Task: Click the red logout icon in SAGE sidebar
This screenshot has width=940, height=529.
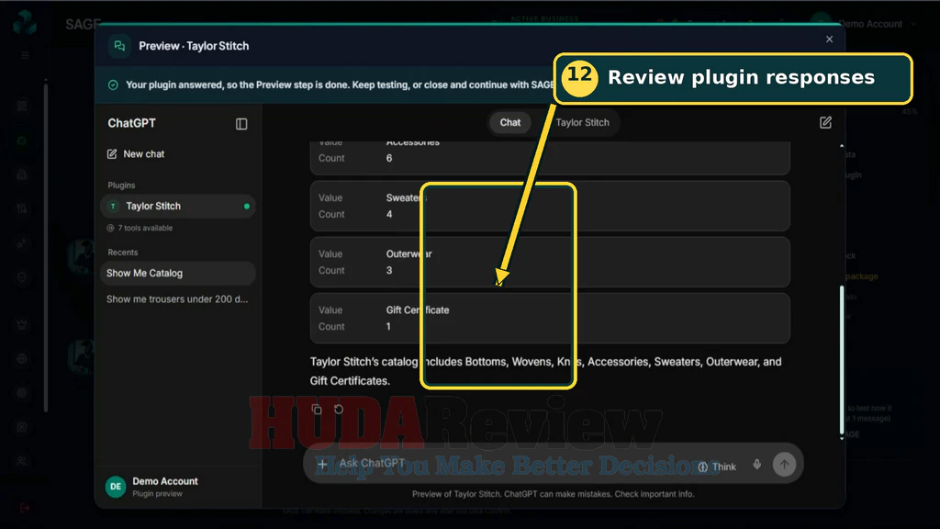Action: 25,508
